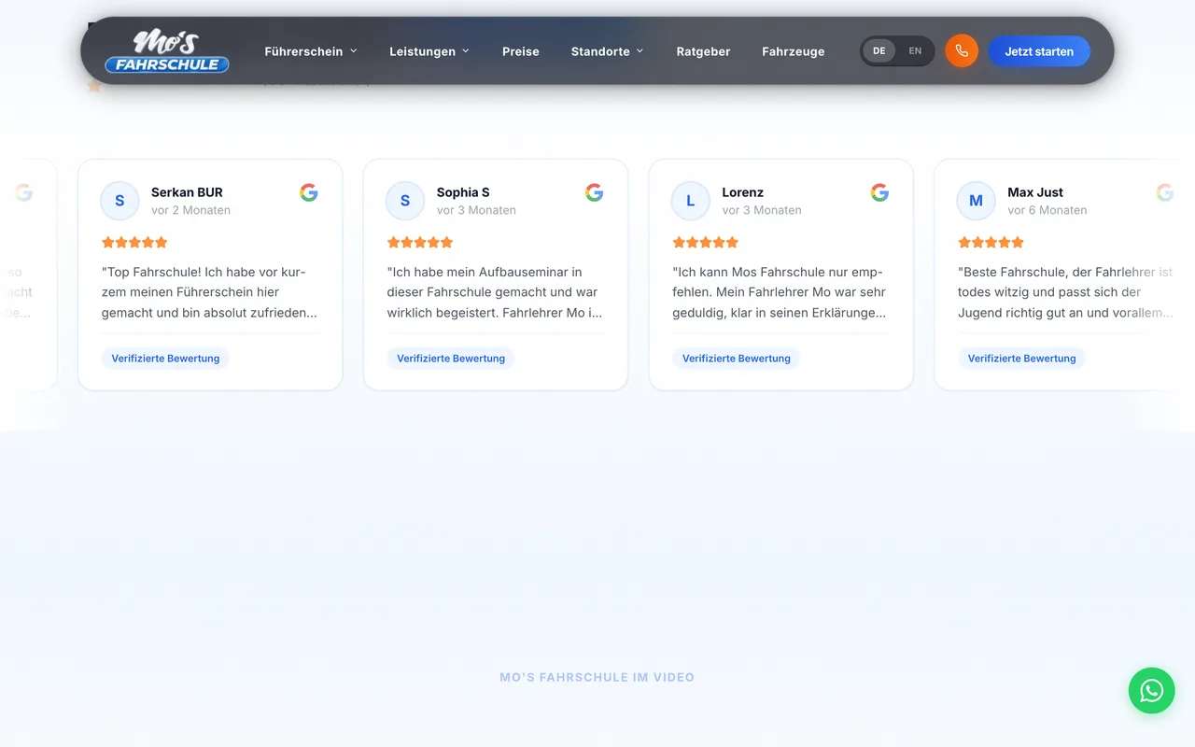1195x747 pixels.
Task: Click Verifizierte Bewertung badge on Serkan's review
Action: [x=165, y=359]
